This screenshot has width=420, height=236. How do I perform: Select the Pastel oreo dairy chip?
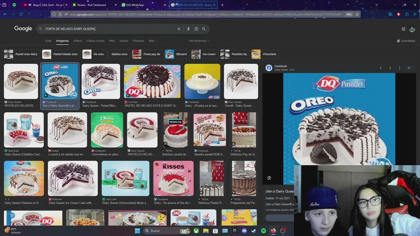point(22,54)
